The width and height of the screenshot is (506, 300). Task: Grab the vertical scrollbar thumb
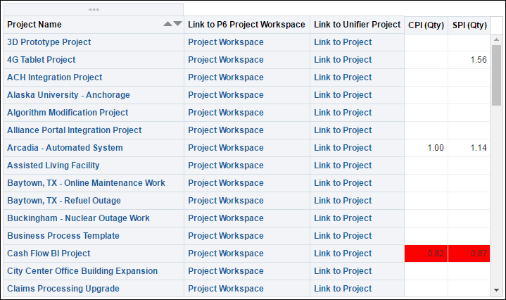coord(496,75)
